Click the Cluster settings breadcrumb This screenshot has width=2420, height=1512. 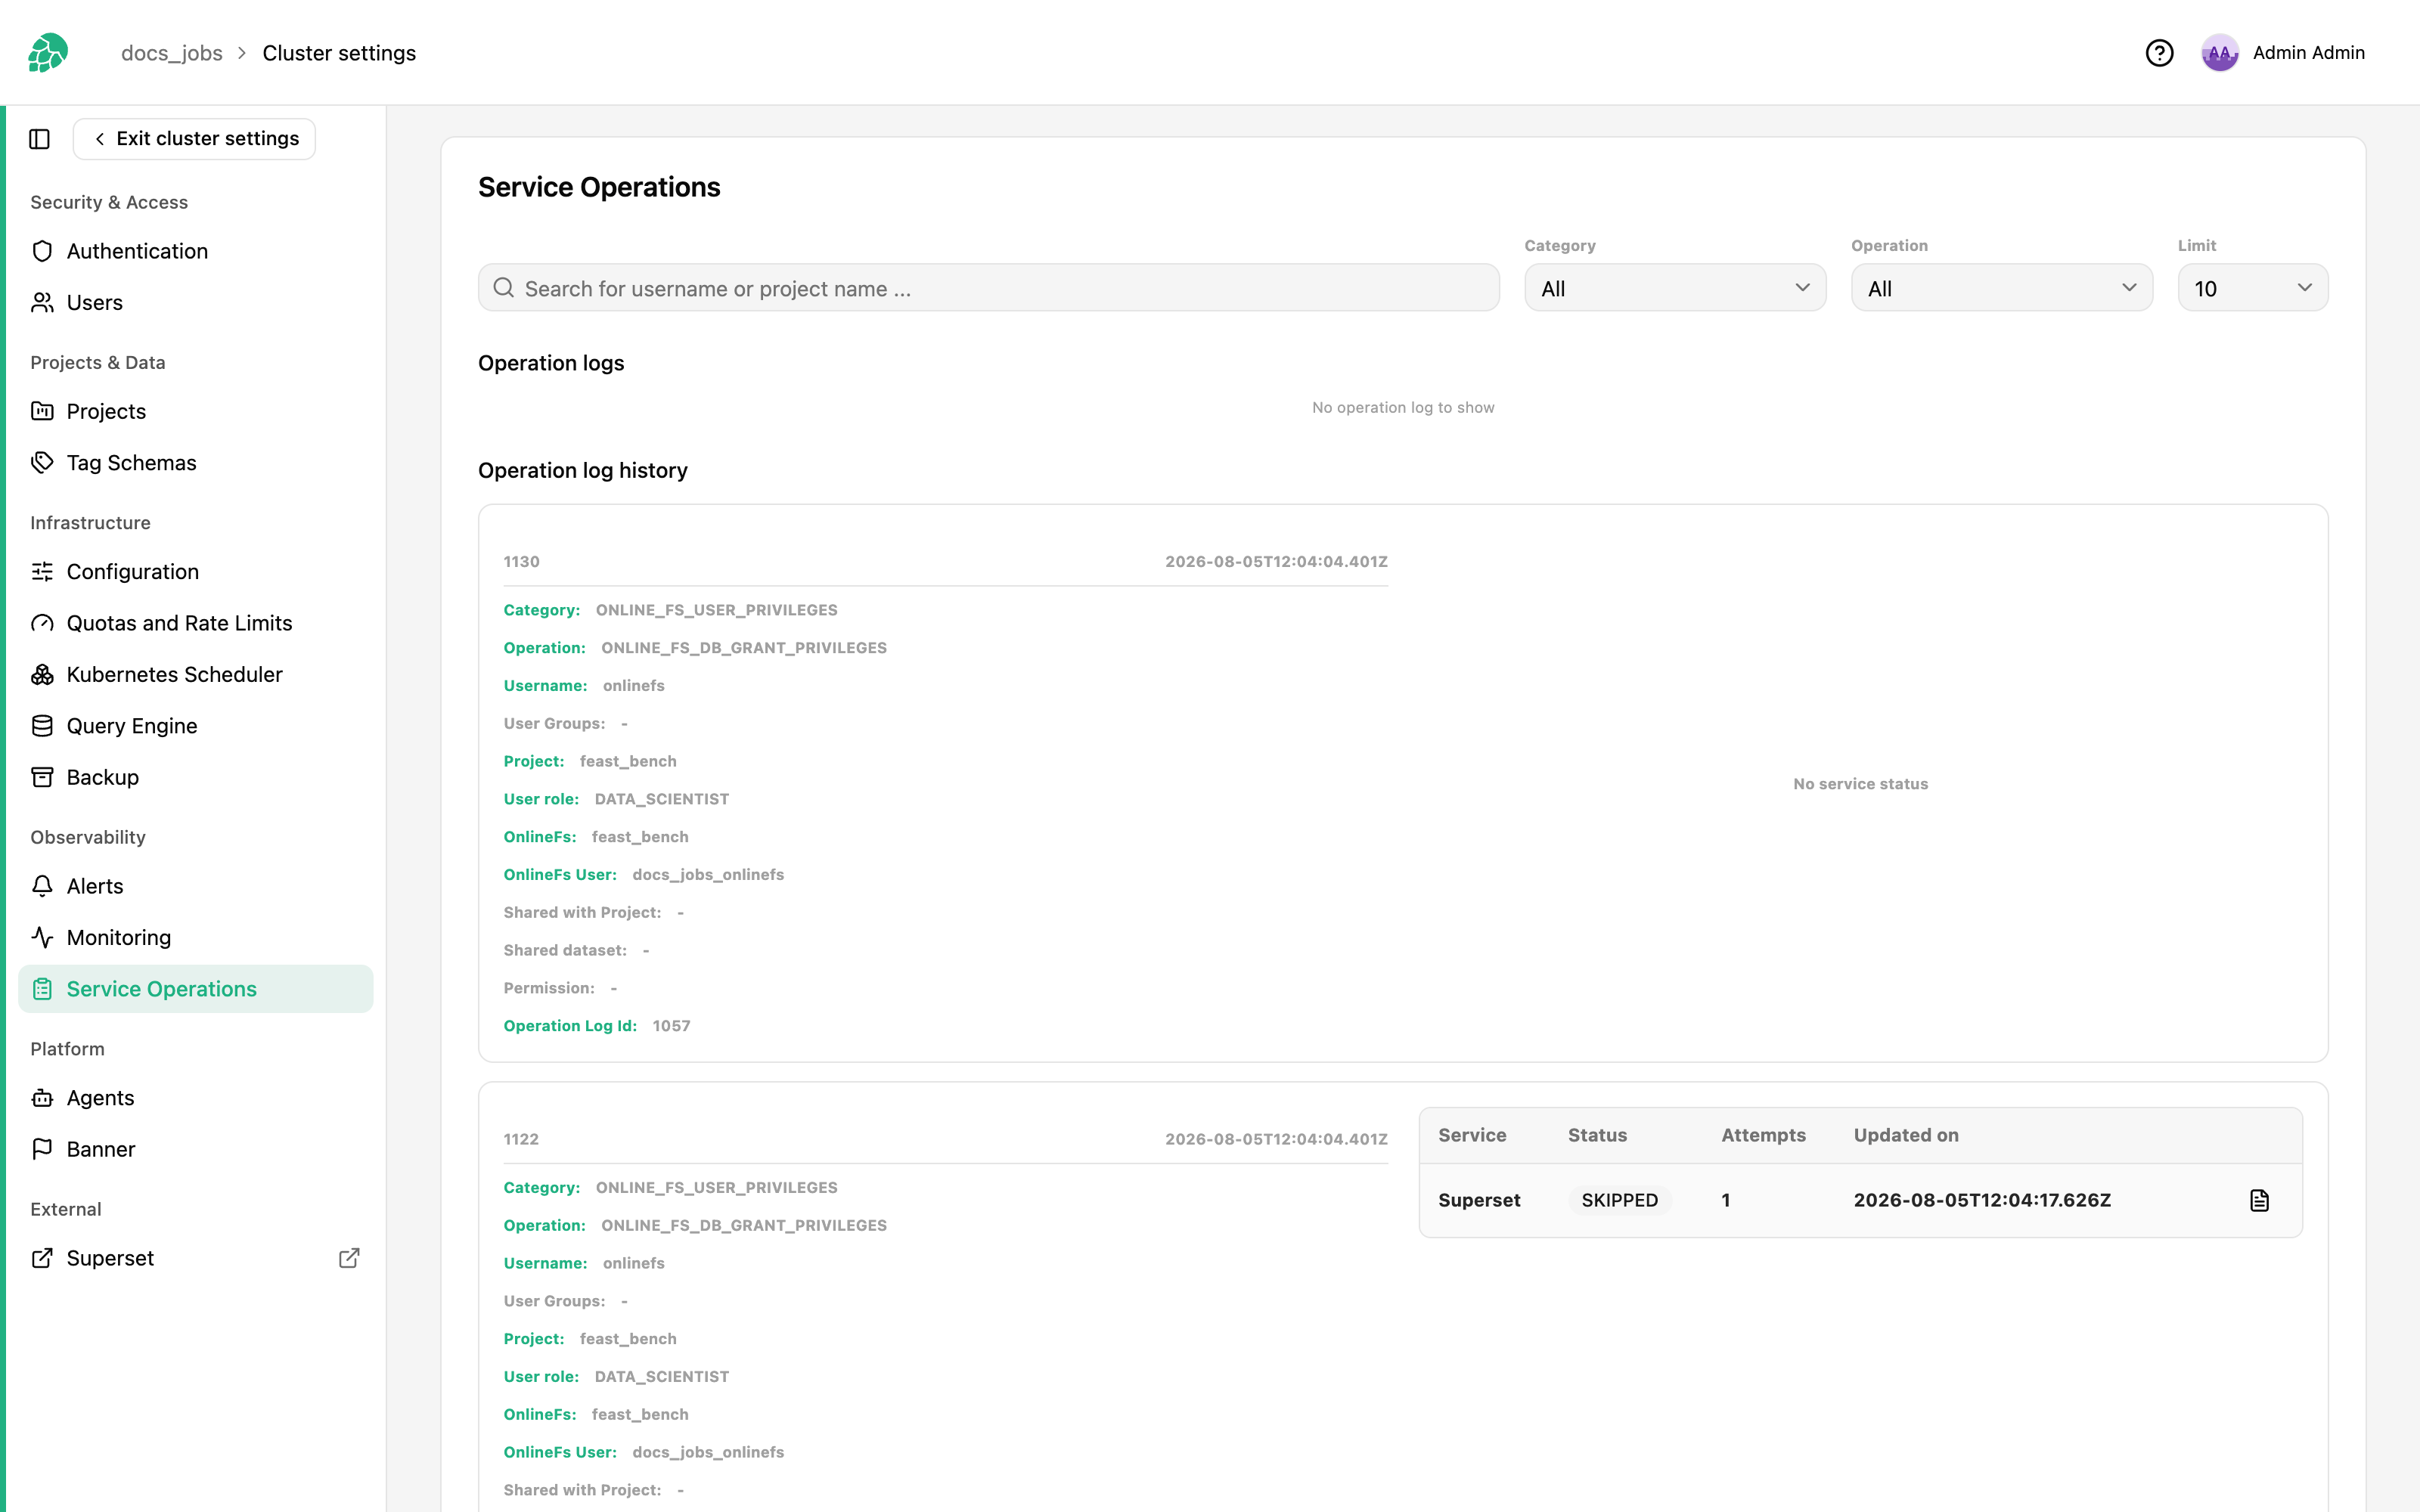tap(339, 53)
